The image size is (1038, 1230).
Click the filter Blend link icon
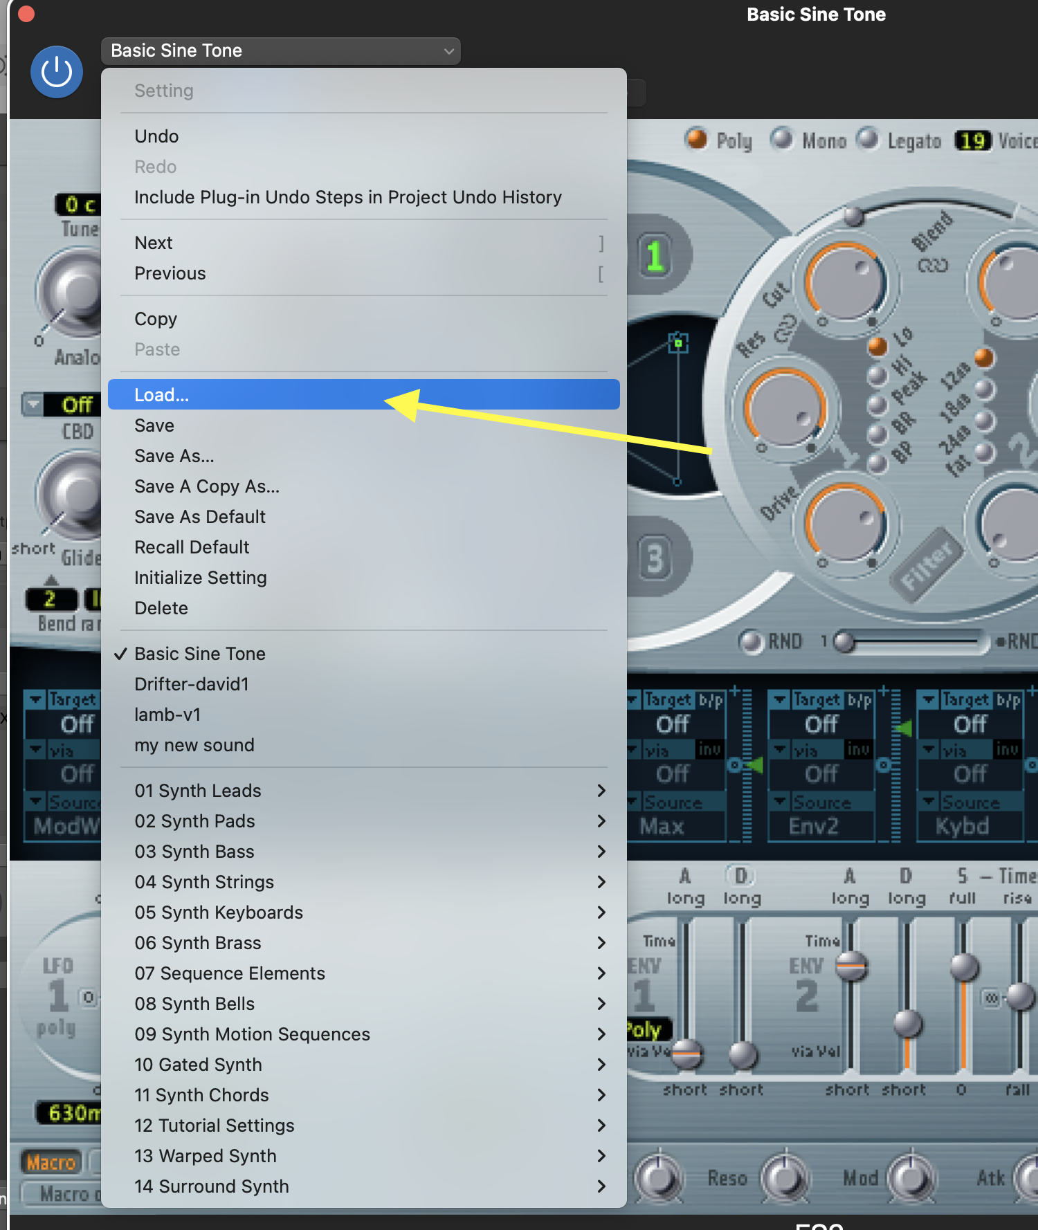coord(932,266)
